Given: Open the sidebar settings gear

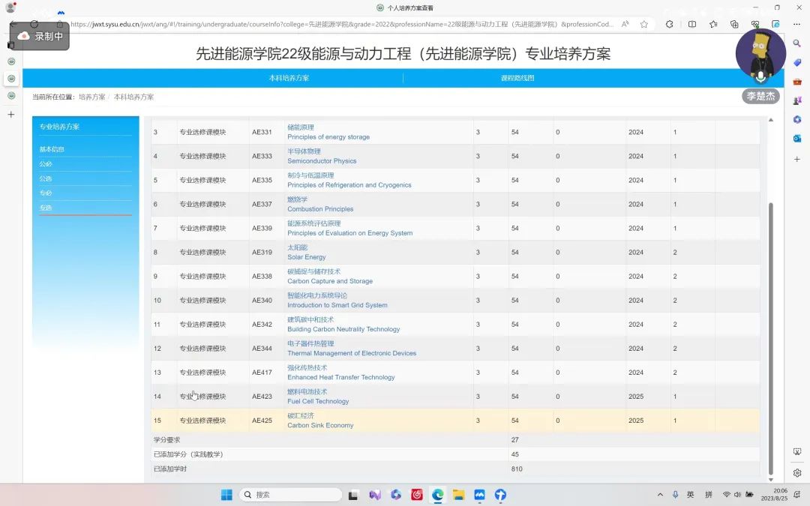Looking at the screenshot, I should 797,473.
